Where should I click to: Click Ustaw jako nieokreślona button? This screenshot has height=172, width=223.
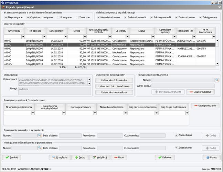click(114, 92)
